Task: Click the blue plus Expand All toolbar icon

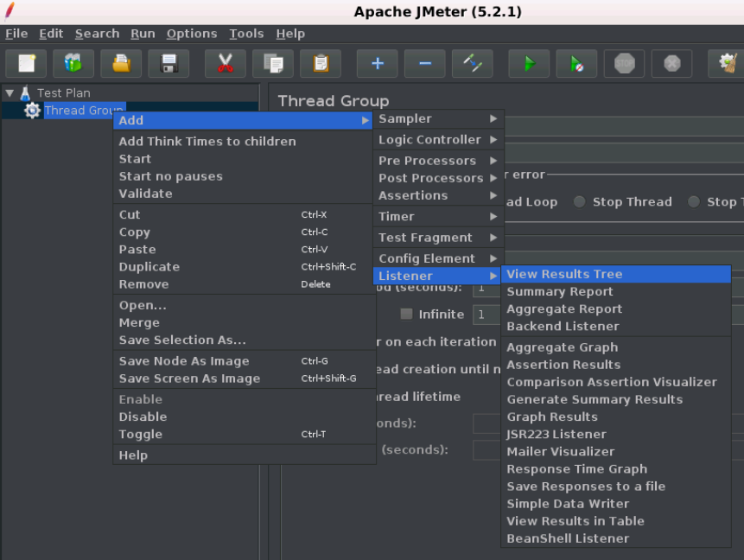Action: point(378,63)
